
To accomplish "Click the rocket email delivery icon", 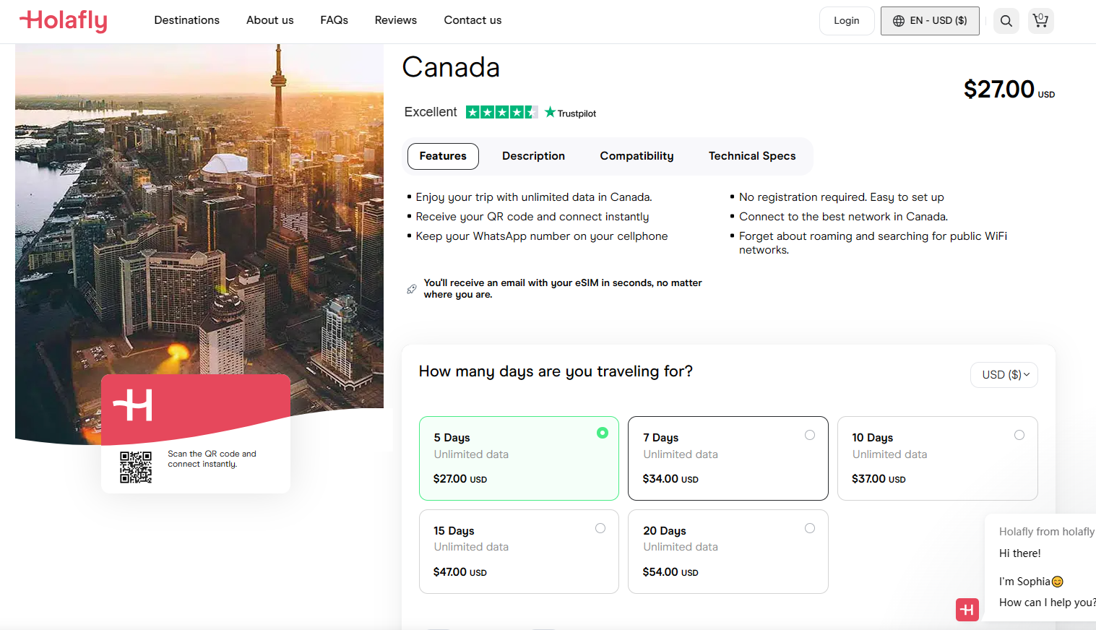I will [x=412, y=289].
